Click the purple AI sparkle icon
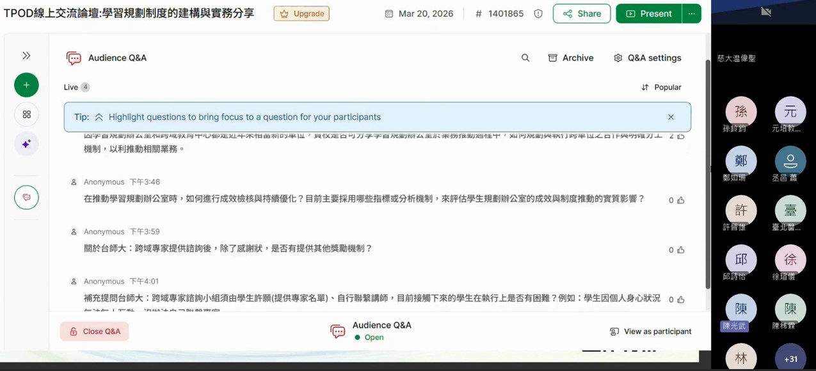This screenshot has height=371, width=816. click(x=26, y=144)
